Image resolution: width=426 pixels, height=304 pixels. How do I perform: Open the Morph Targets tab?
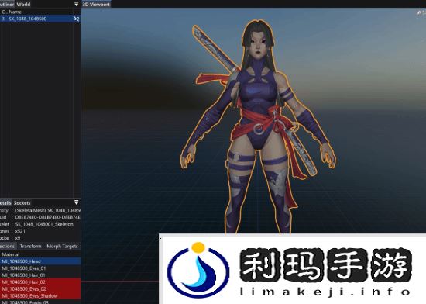click(x=62, y=246)
